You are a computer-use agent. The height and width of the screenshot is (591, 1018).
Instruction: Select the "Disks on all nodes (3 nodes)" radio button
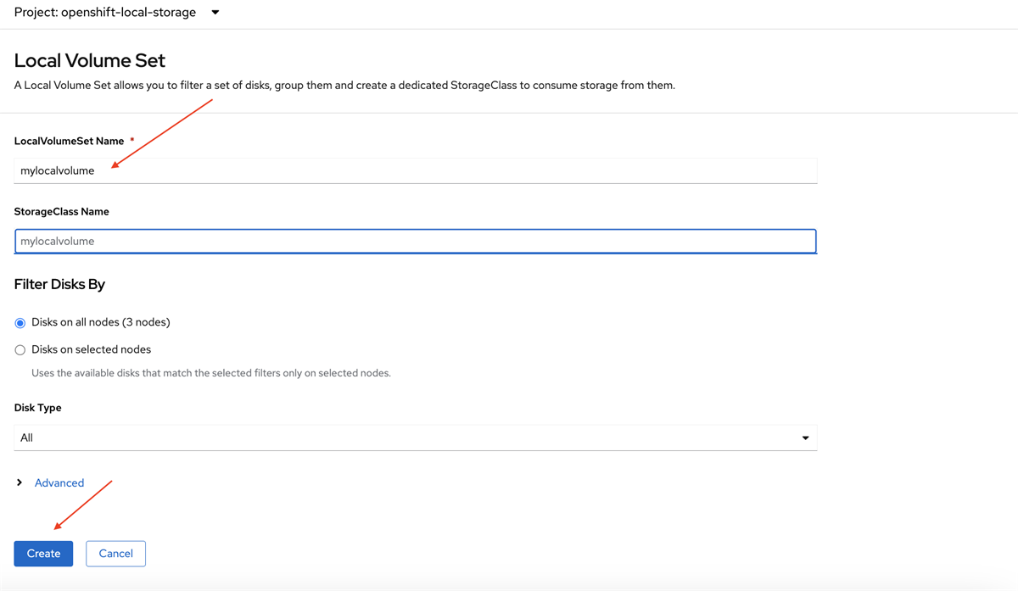pos(19,322)
